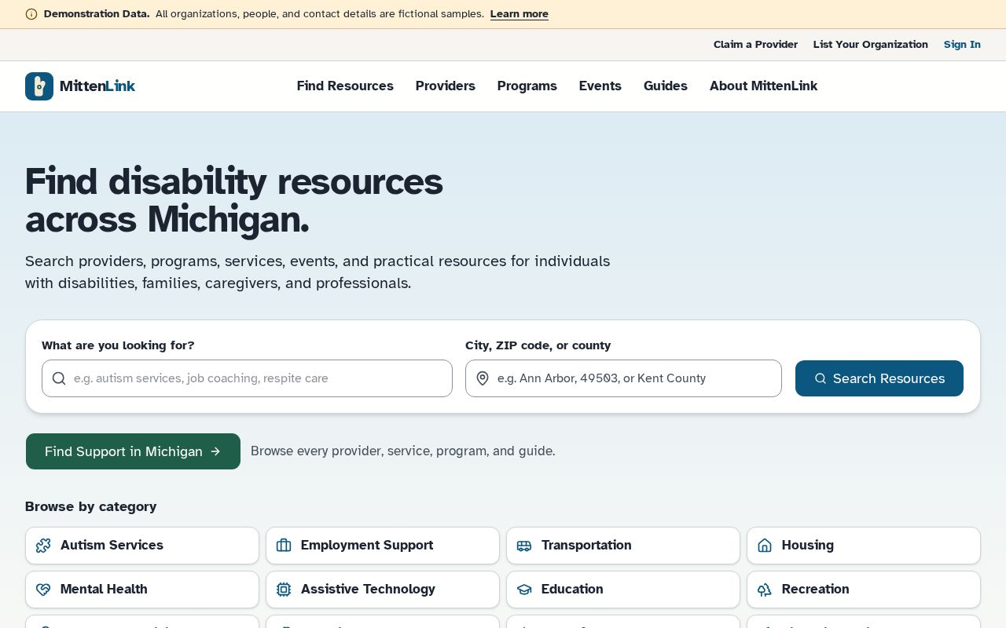Open About MittenLink

click(763, 86)
